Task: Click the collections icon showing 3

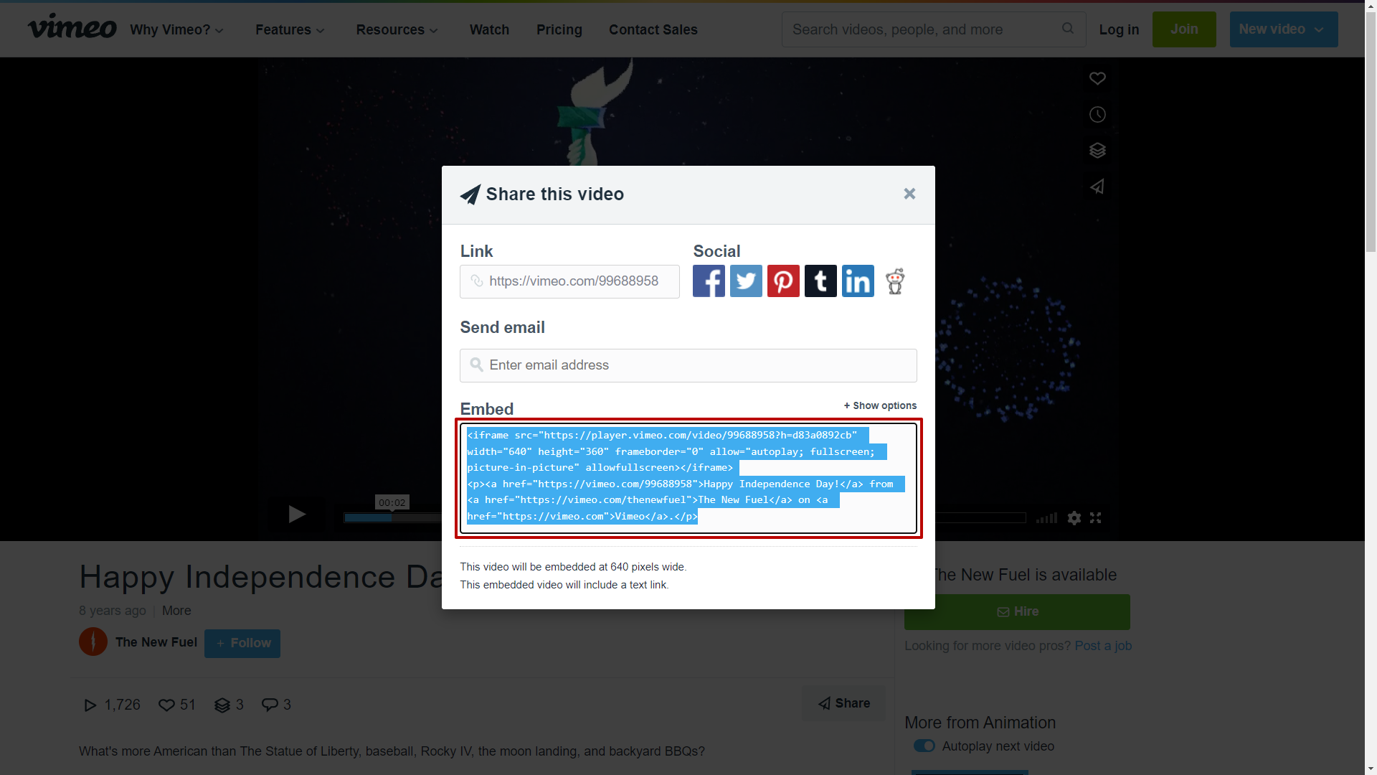Action: point(222,705)
